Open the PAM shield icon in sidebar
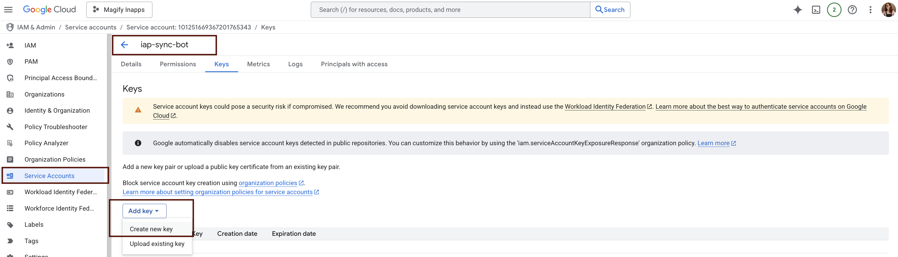 [10, 61]
